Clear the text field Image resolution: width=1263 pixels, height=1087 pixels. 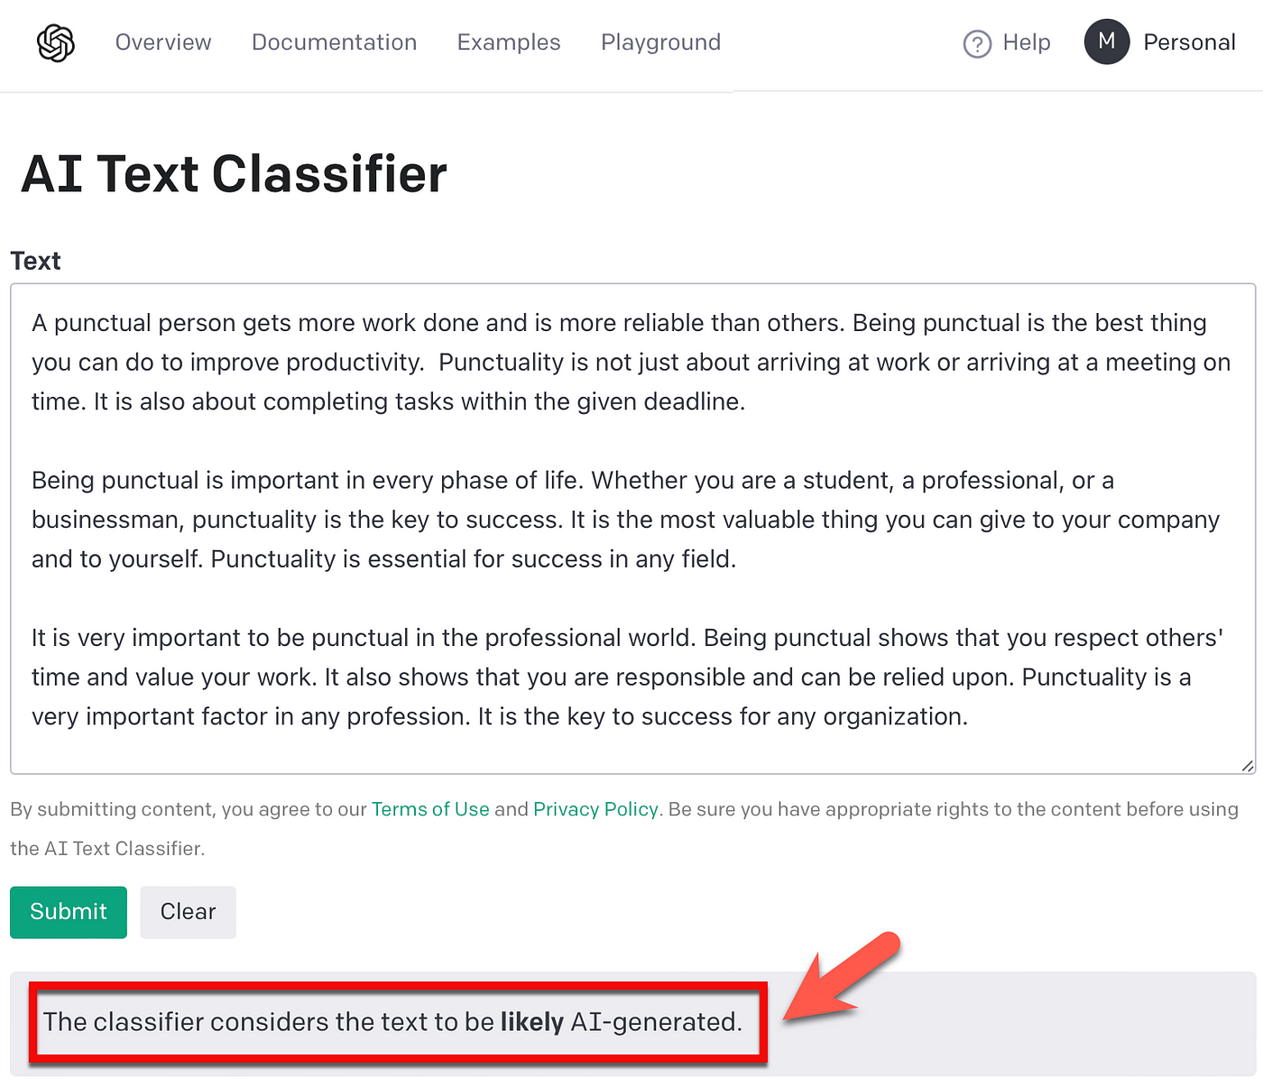coord(188,912)
